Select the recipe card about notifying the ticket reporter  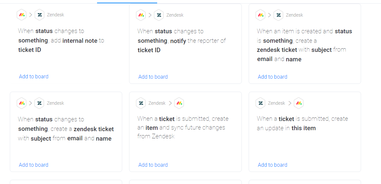click(x=185, y=44)
